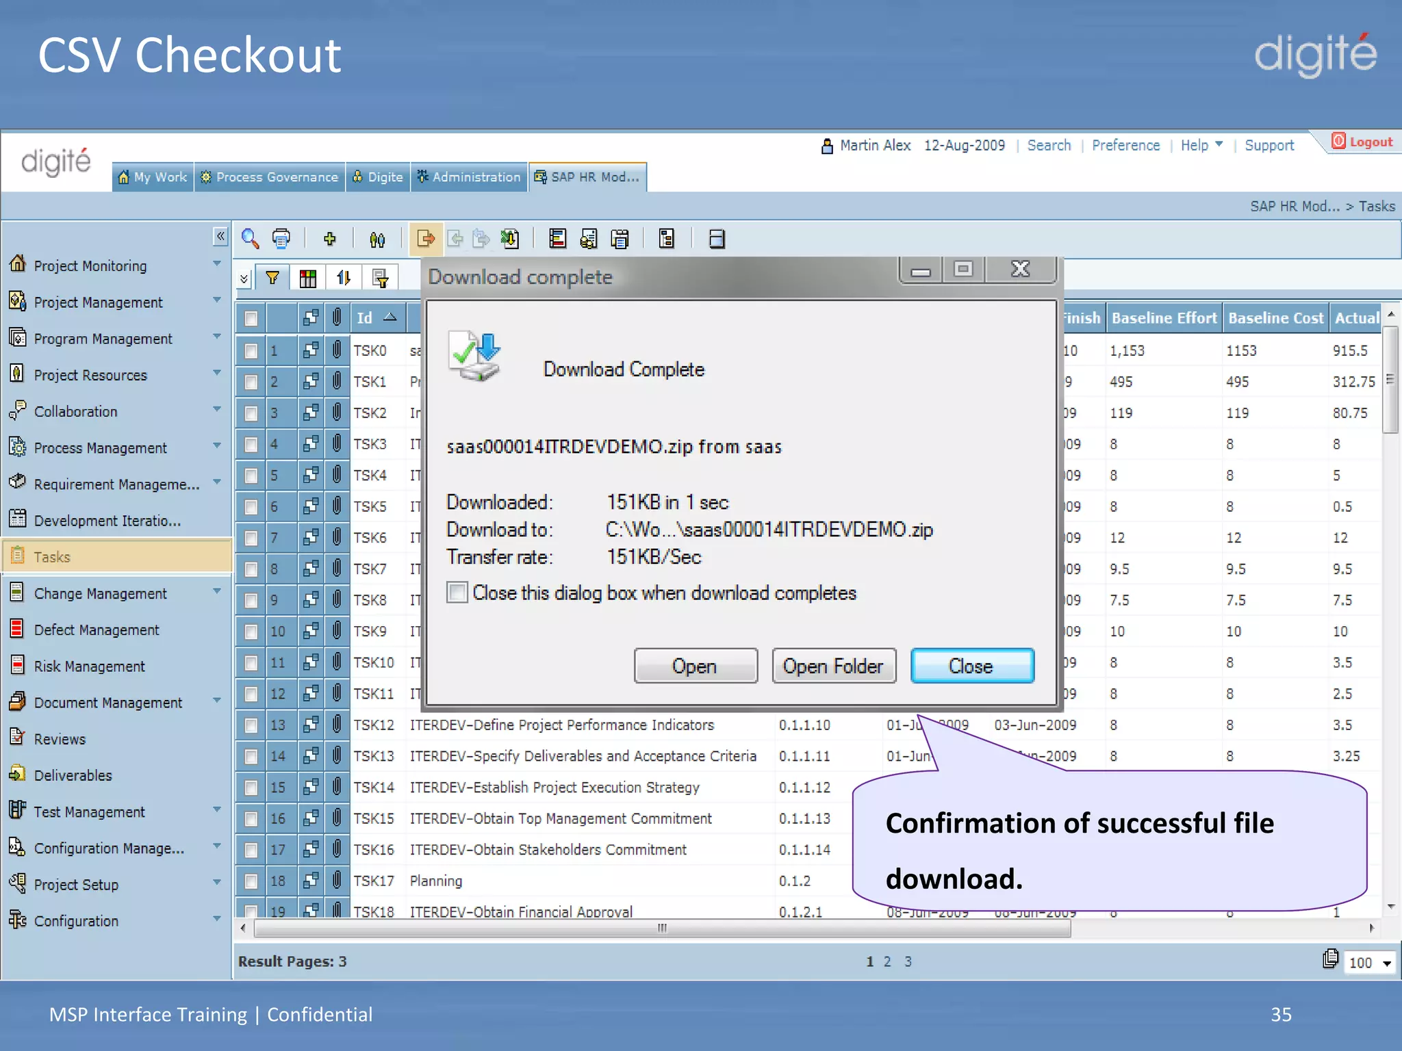This screenshot has height=1051, width=1402.
Task: Check the checkbox for row 10 TSK9
Action: point(251,632)
